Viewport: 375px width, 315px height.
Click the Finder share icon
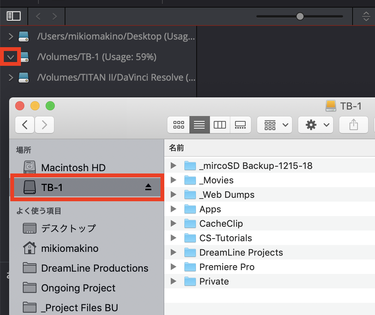point(353,125)
